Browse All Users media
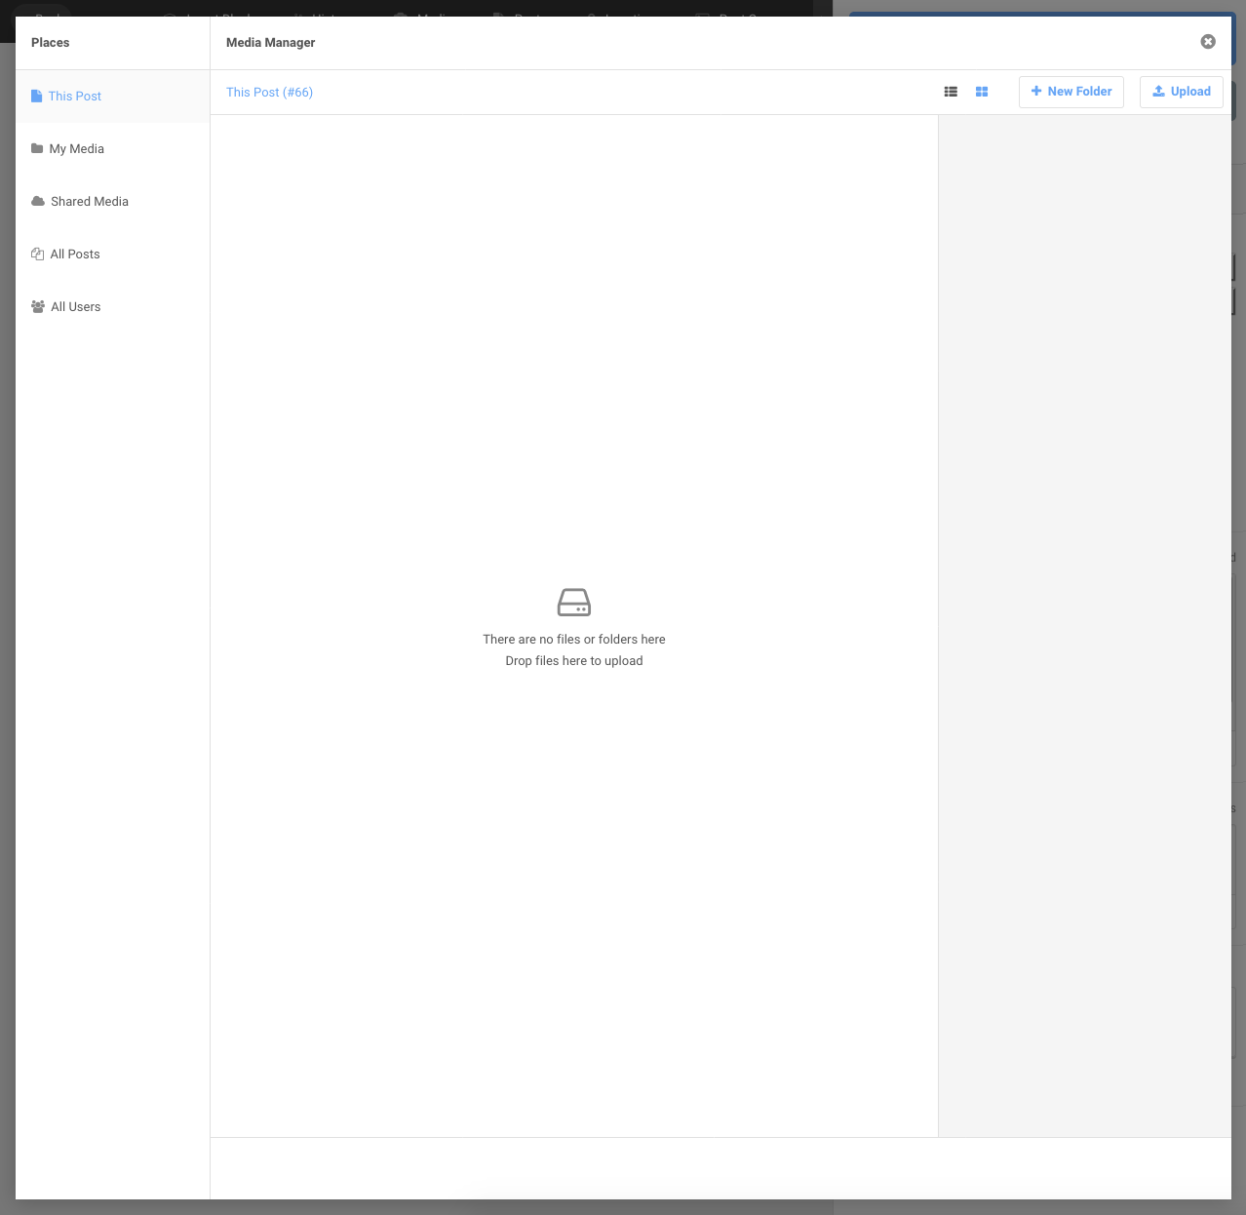 click(112, 307)
